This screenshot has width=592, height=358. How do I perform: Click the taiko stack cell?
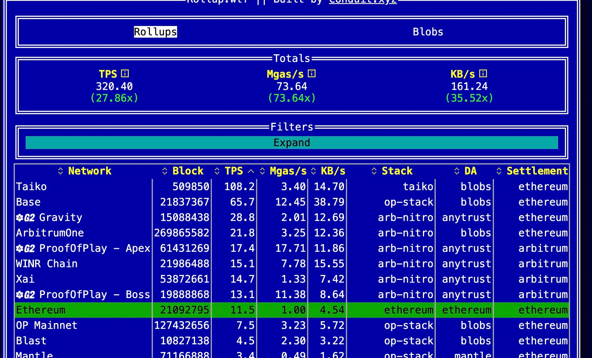click(418, 187)
